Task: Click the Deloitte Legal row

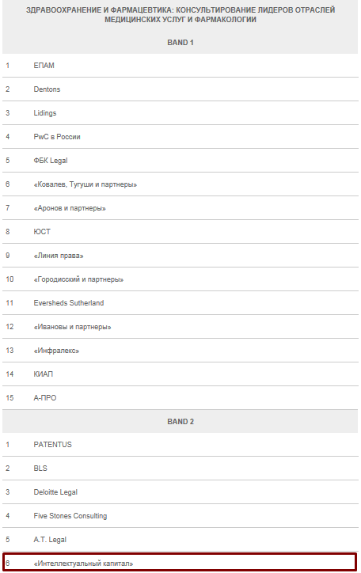Action: (180, 492)
